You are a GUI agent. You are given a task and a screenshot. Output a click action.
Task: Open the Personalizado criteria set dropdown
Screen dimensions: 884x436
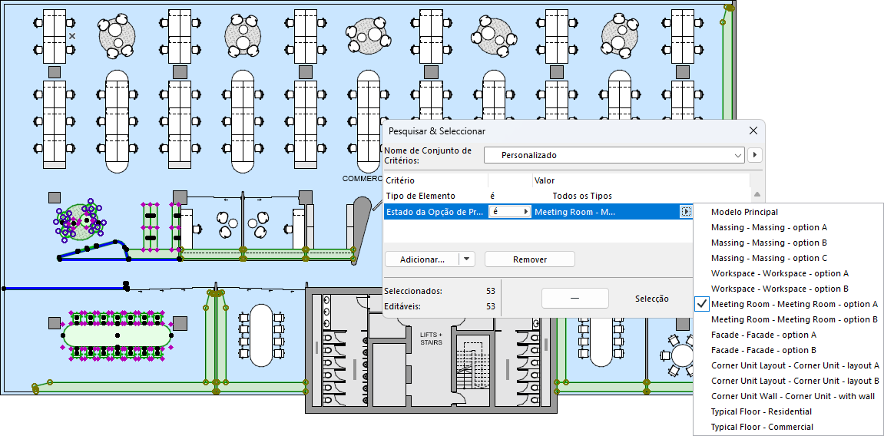[614, 155]
